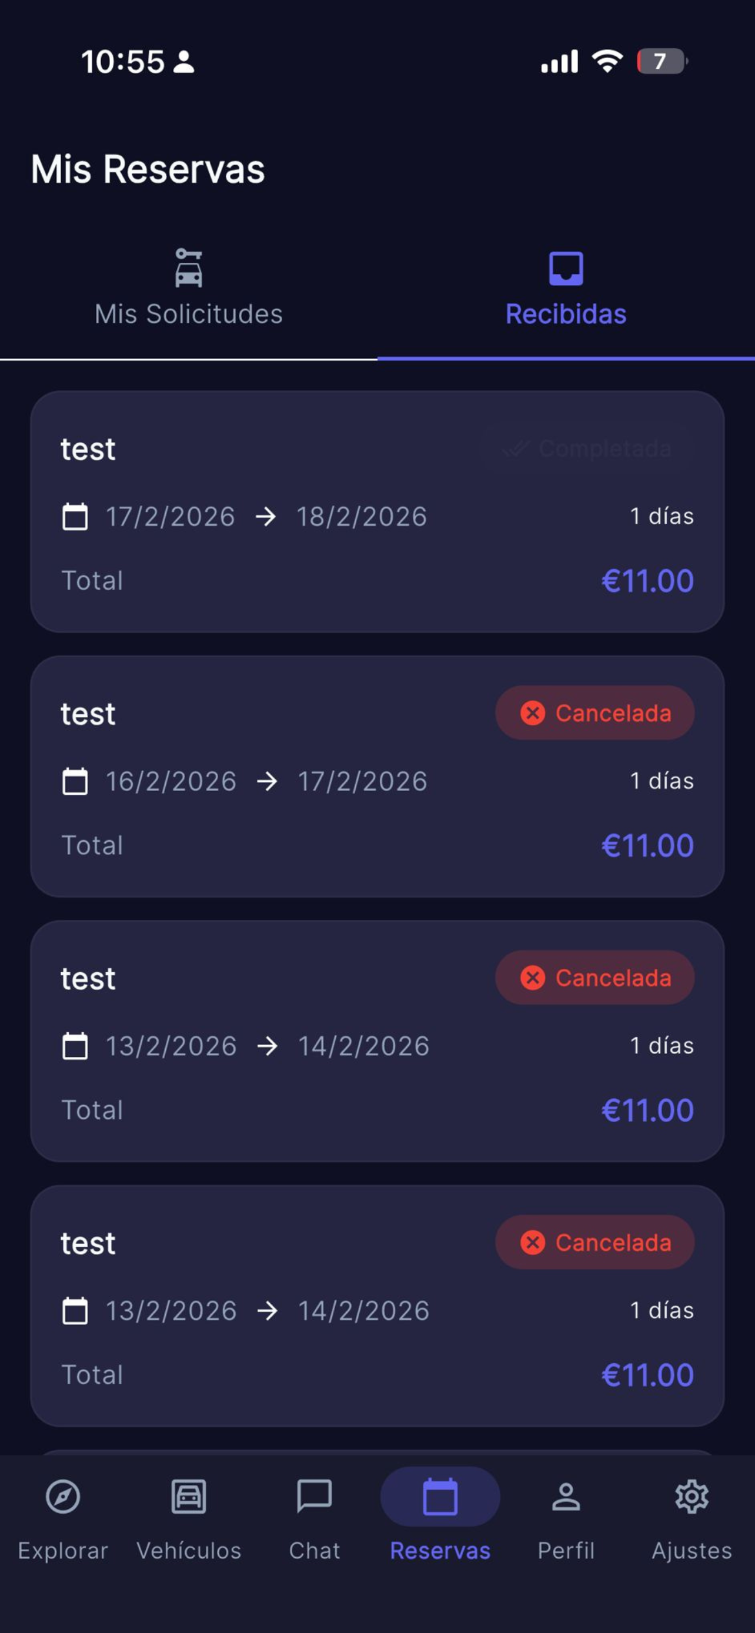
Task: Tap the inbox icon above Recibidas
Action: pyautogui.click(x=566, y=268)
